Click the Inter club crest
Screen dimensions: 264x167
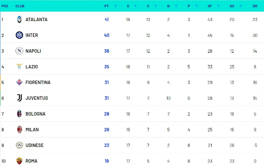point(19,35)
